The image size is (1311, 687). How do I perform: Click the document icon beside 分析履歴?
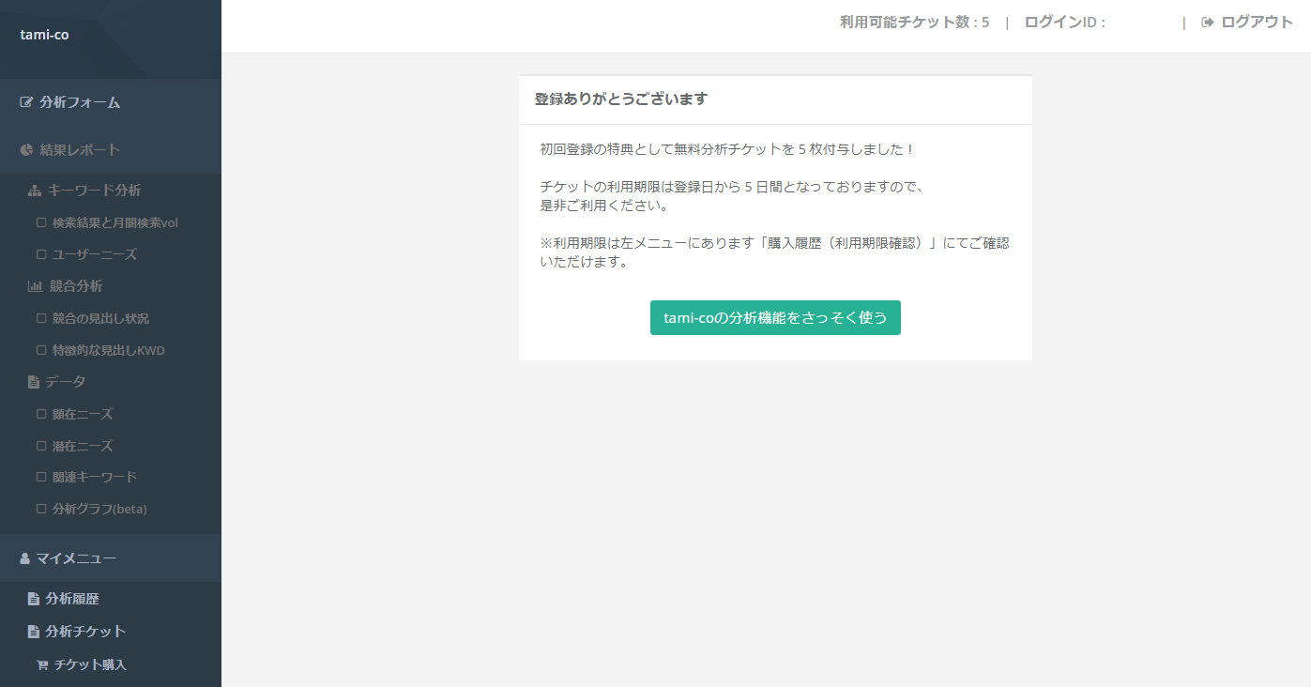[34, 599]
